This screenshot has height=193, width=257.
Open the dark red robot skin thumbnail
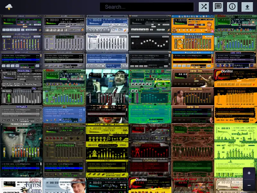pyautogui.click(x=150, y=150)
